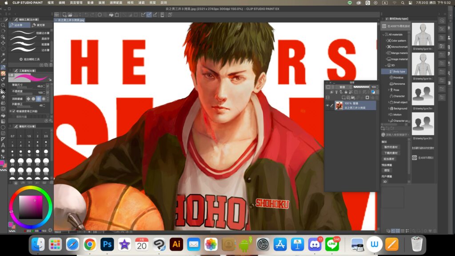The width and height of the screenshot is (455, 256).
Task: Expand the Image material folder
Action: (386, 59)
